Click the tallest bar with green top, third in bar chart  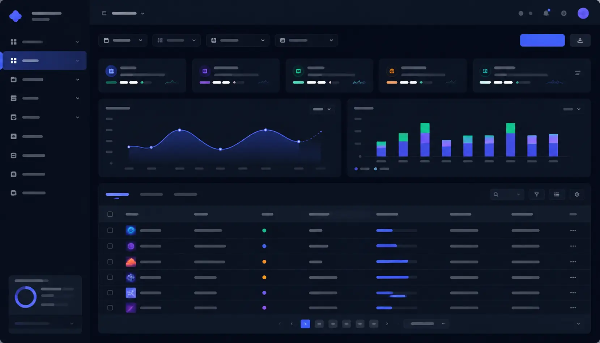425,140
